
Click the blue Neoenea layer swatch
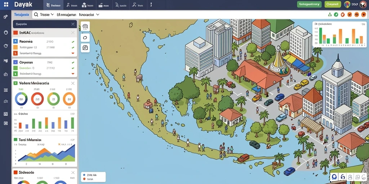click(x=15, y=42)
